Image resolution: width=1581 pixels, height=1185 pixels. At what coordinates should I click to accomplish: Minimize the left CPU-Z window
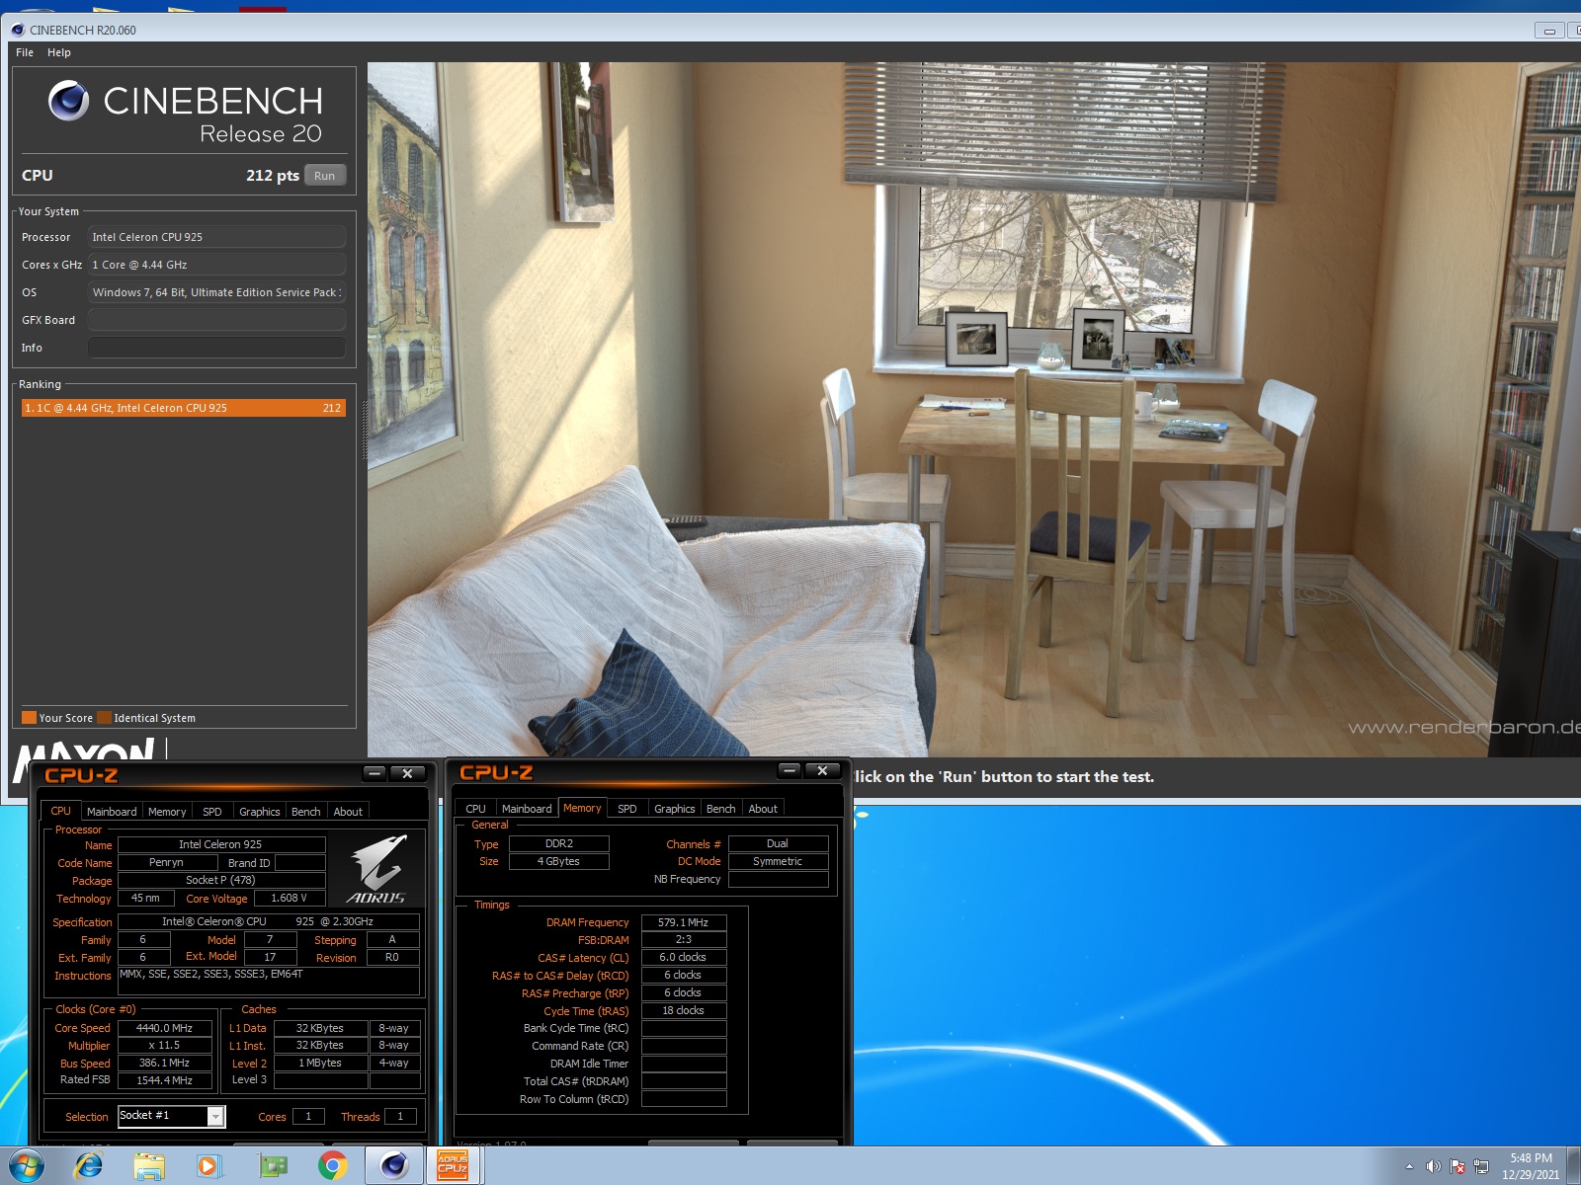[374, 773]
